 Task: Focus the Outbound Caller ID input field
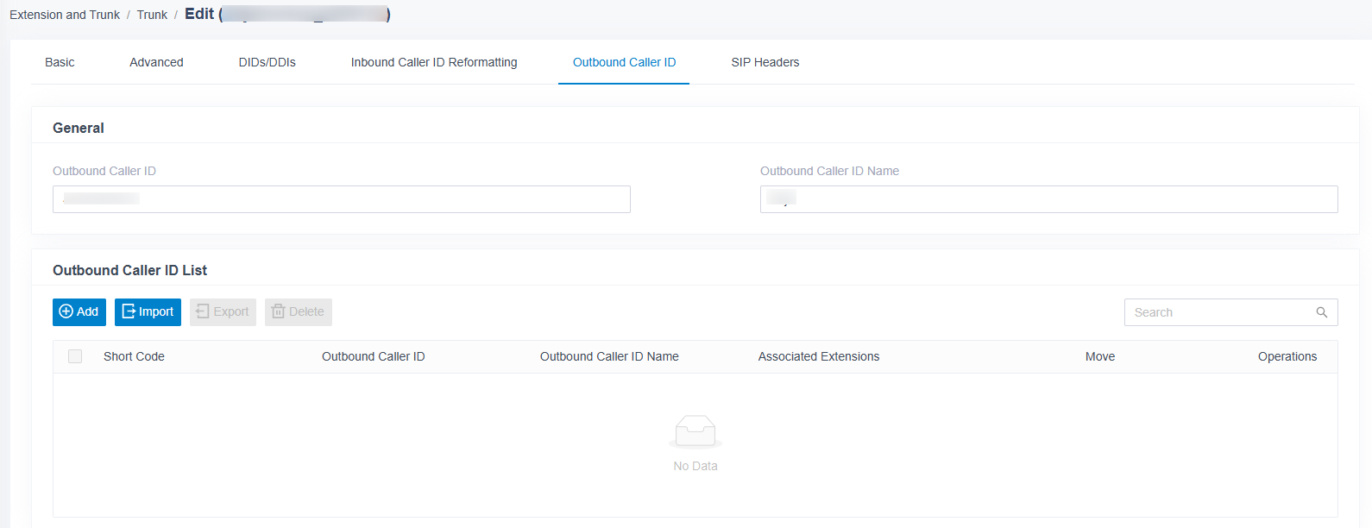[x=342, y=199]
